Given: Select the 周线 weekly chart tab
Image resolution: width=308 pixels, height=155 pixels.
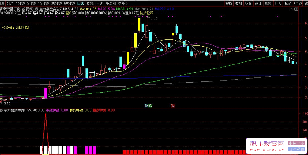Looking at the screenshot, I should pyautogui.click(x=90, y=3).
